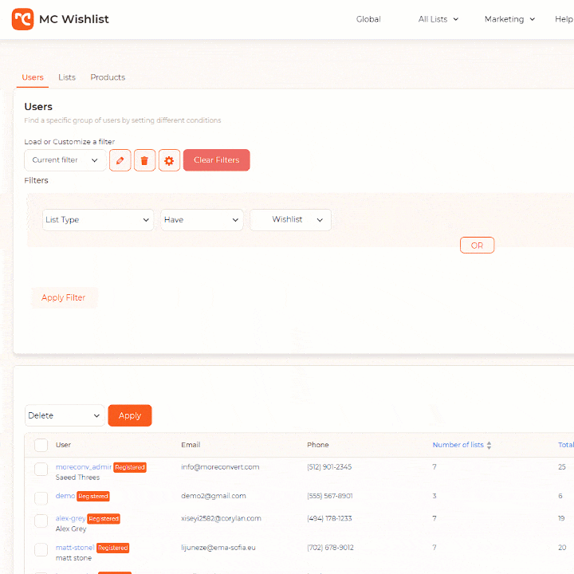Viewport: 574px width, 574px height.
Task: Select the alex-grey row checkbox
Action: pos(41,521)
